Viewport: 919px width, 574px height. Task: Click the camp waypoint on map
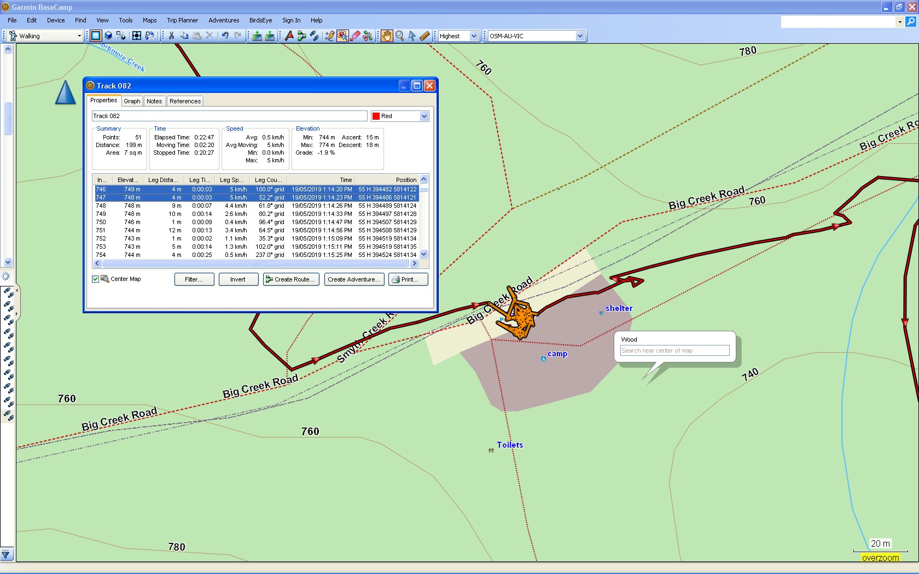point(543,359)
